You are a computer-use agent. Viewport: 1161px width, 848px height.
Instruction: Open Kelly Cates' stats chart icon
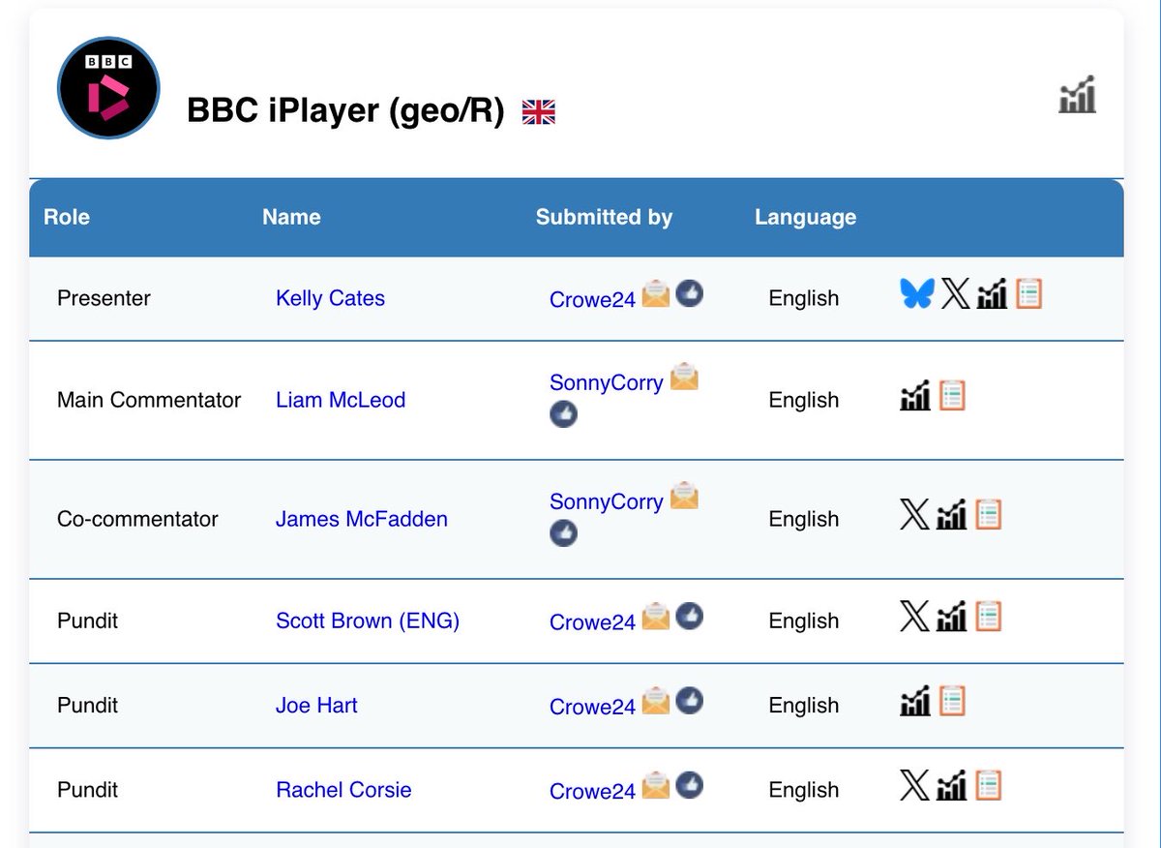[992, 293]
